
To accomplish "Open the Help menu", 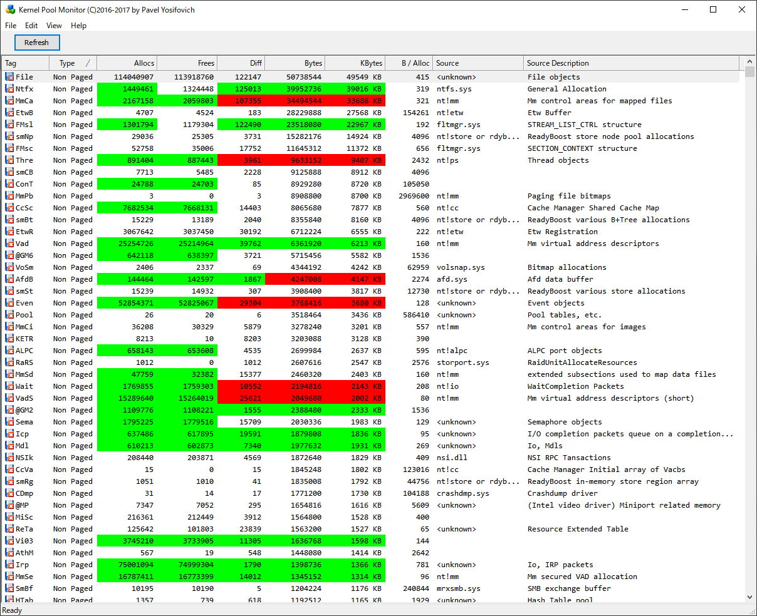I will coord(78,26).
